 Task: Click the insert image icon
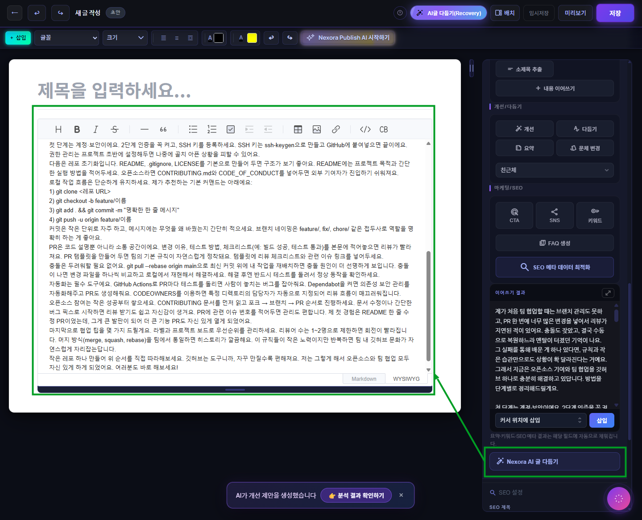317,129
